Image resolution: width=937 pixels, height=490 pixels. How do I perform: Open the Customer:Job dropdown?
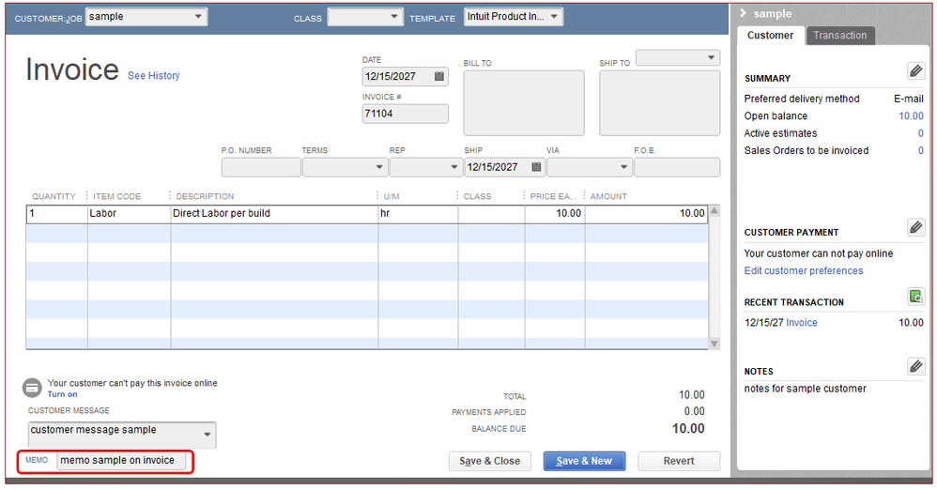[198, 17]
